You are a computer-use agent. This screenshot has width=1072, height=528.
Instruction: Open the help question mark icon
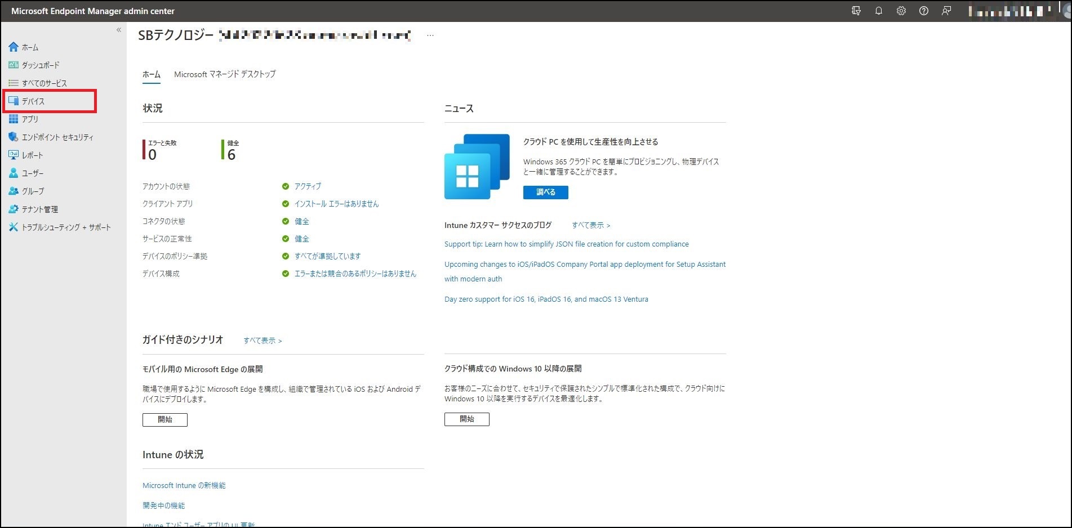924,11
